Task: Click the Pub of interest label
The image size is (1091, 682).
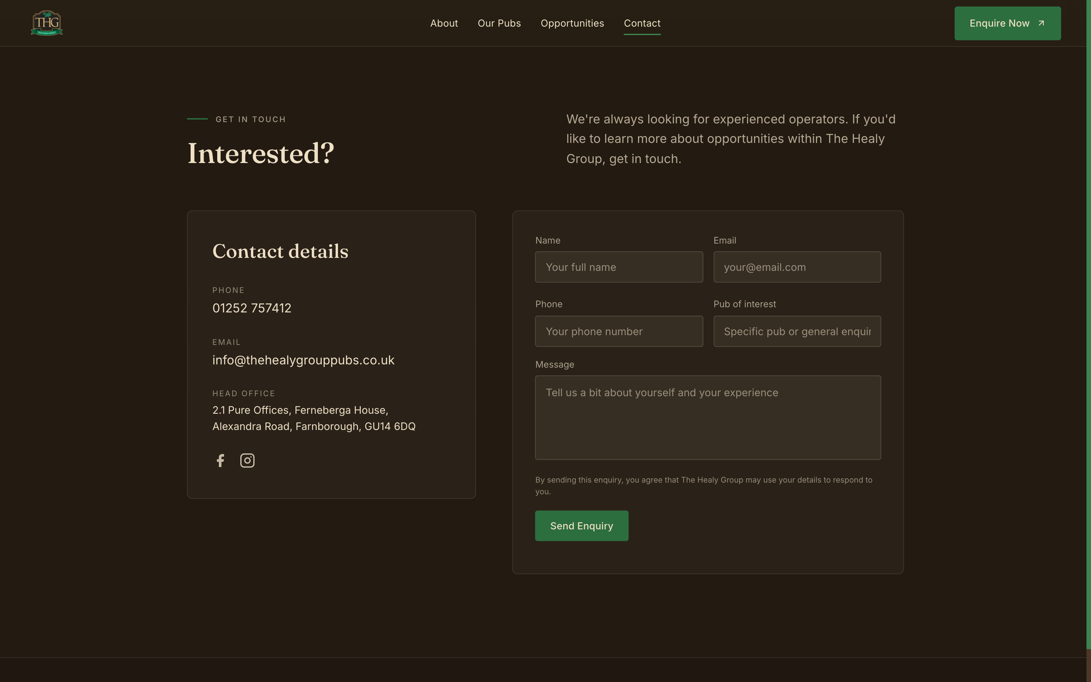Action: coord(745,304)
